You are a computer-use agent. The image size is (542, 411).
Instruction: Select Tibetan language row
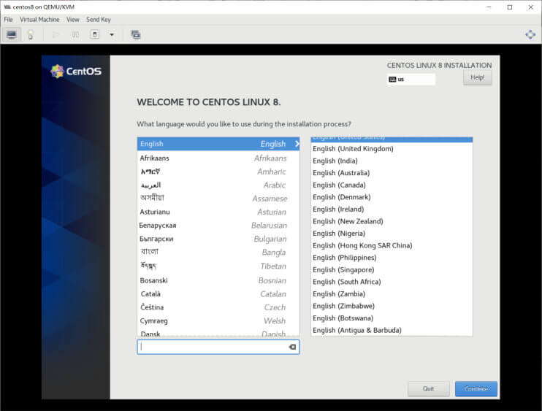218,266
